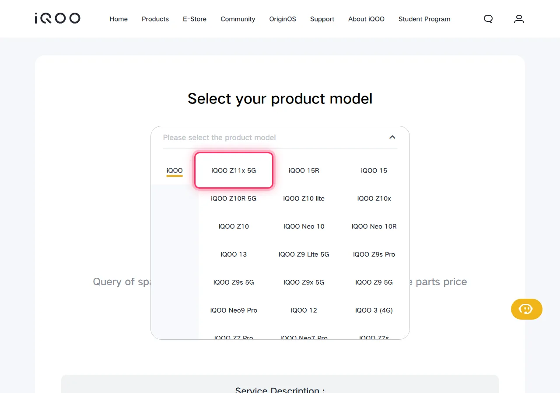Pick iQOO Z10 lite from list
Image resolution: width=560 pixels, height=393 pixels.
pyautogui.click(x=304, y=198)
